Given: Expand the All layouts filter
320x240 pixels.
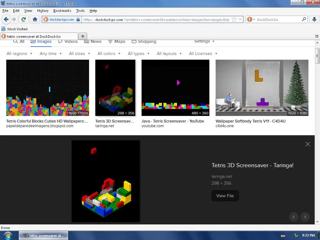Looking at the screenshot, I should pos(169,53).
